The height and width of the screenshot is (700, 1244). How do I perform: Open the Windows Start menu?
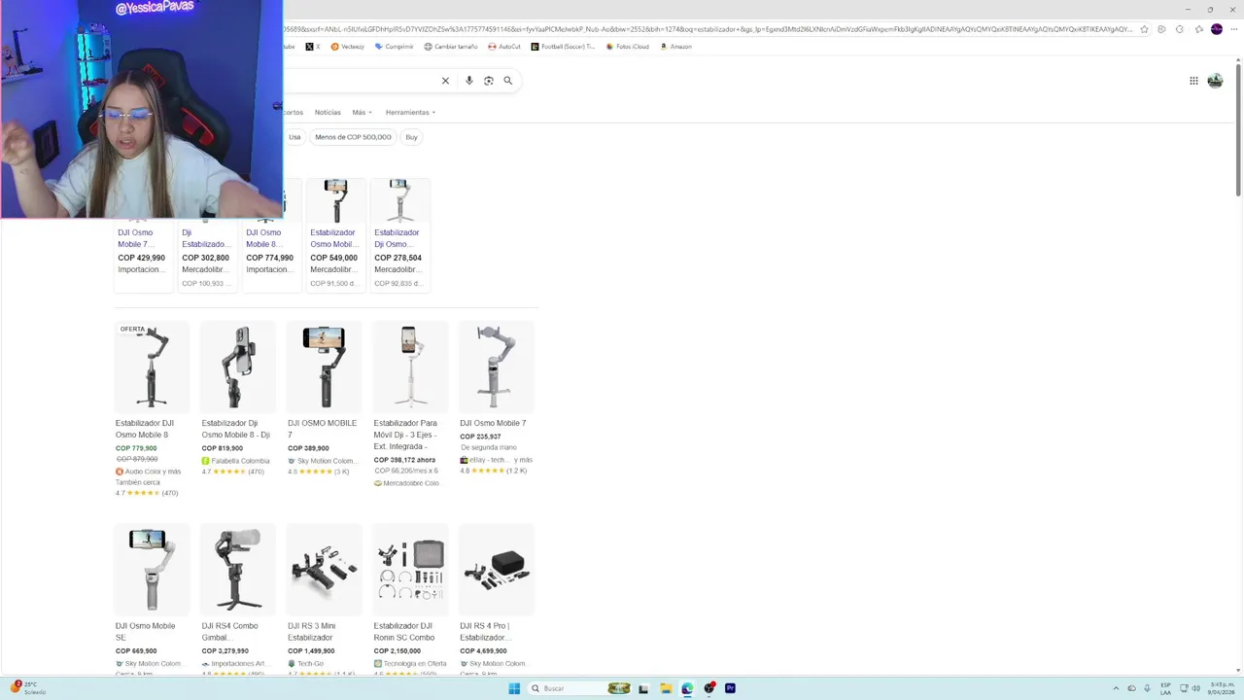pyautogui.click(x=514, y=688)
